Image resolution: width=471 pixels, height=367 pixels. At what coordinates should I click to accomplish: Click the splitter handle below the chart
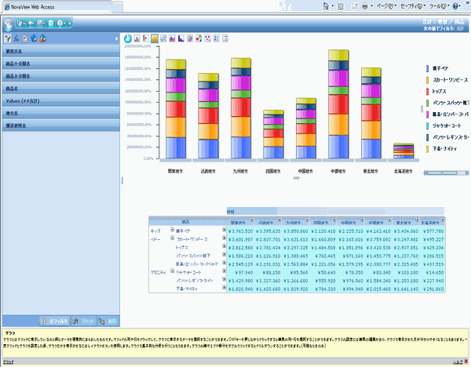(297, 178)
